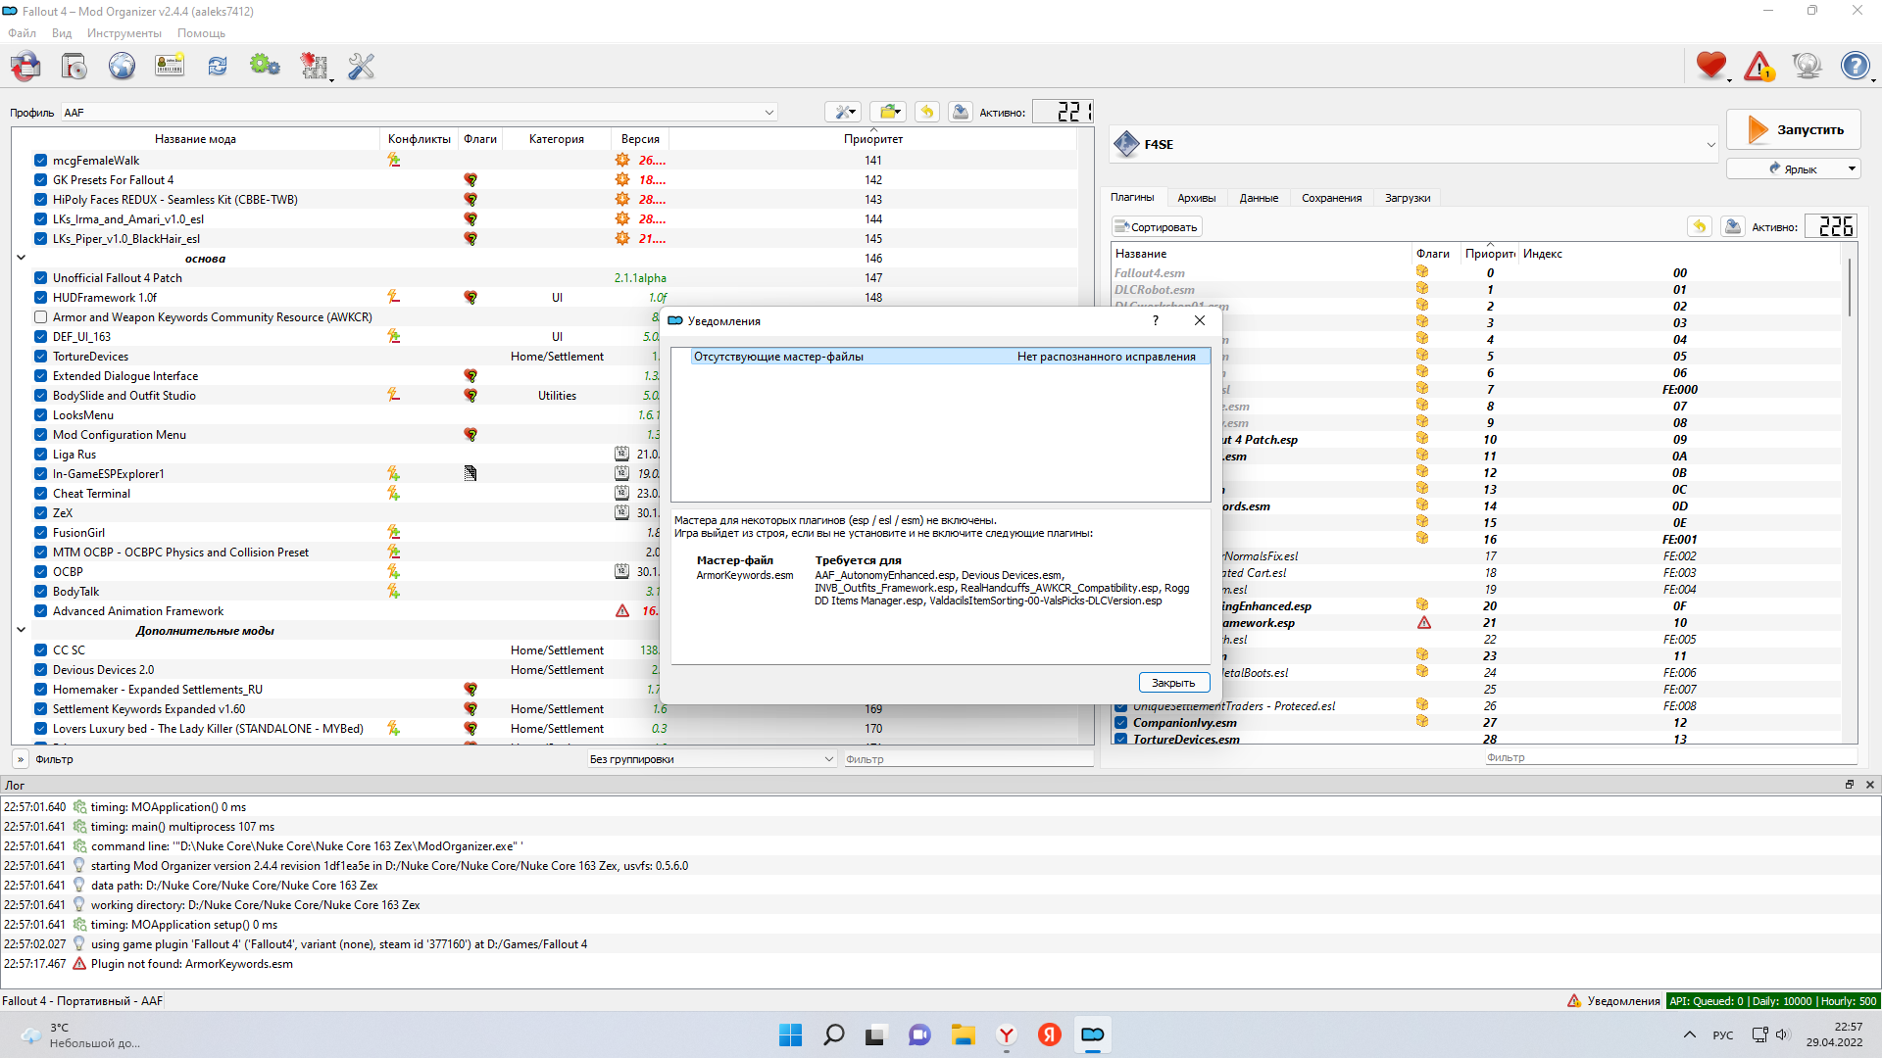Open the profiles ID card icon

[170, 67]
